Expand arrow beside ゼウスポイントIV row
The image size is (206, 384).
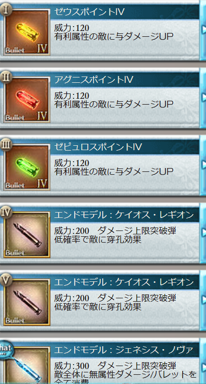(203, 30)
